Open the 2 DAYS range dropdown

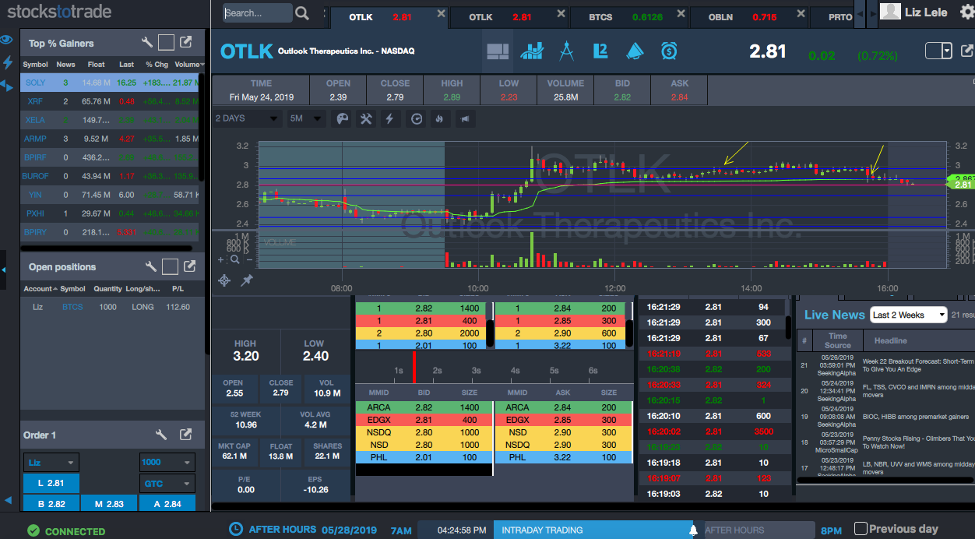247,118
